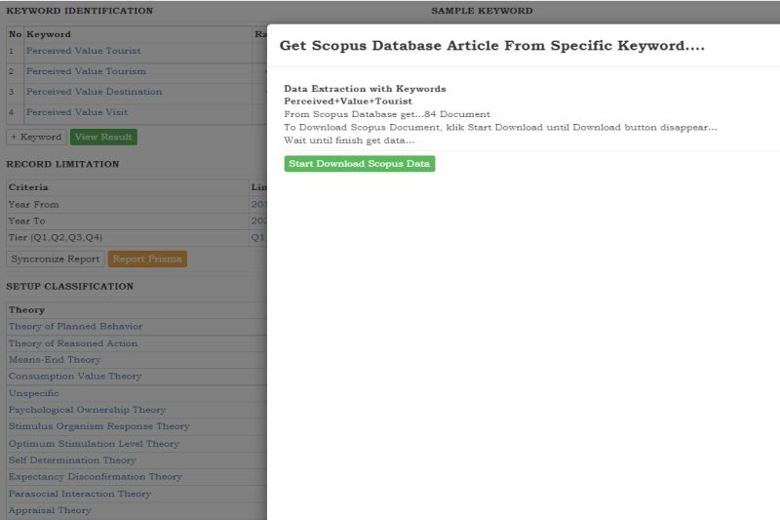This screenshot has height=520, width=780.
Task: Select Stimulus Organism Response Theory
Action: coord(98,426)
